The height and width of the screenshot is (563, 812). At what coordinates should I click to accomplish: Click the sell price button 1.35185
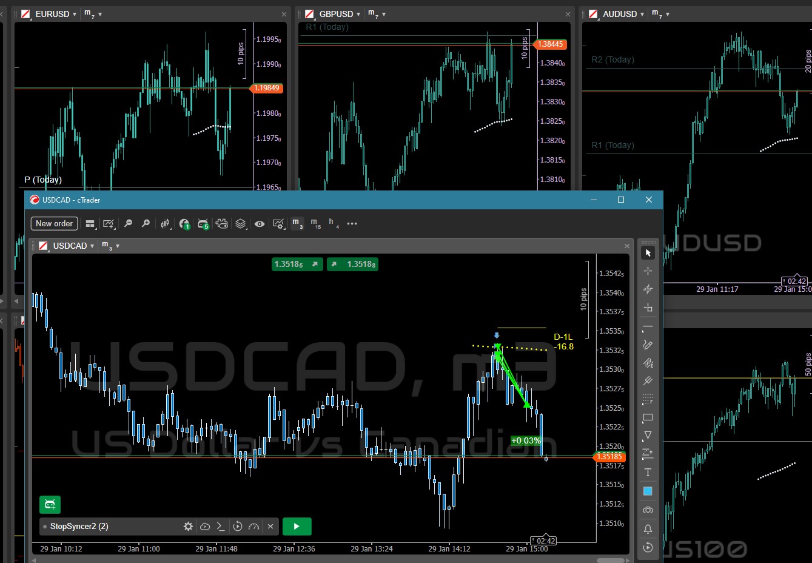(x=297, y=265)
